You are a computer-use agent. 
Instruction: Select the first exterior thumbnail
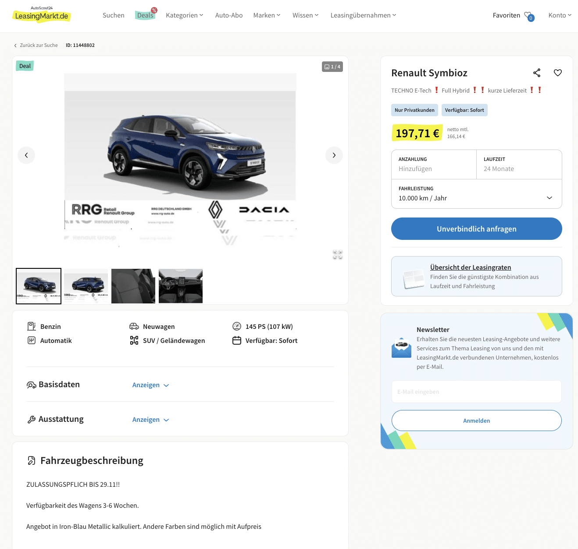pos(39,286)
